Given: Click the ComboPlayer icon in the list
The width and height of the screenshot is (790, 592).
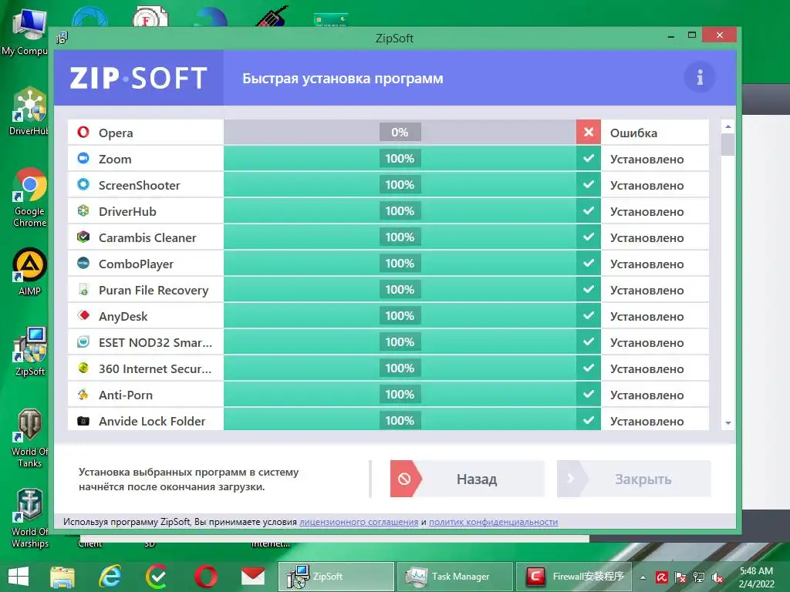Looking at the screenshot, I should 83,264.
